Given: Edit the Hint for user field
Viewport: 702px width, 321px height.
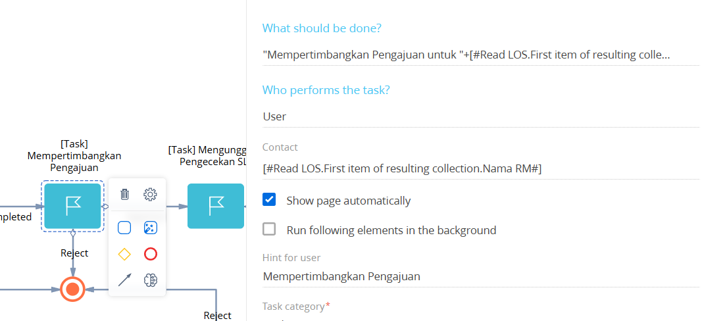Looking at the screenshot, I should tap(480, 276).
